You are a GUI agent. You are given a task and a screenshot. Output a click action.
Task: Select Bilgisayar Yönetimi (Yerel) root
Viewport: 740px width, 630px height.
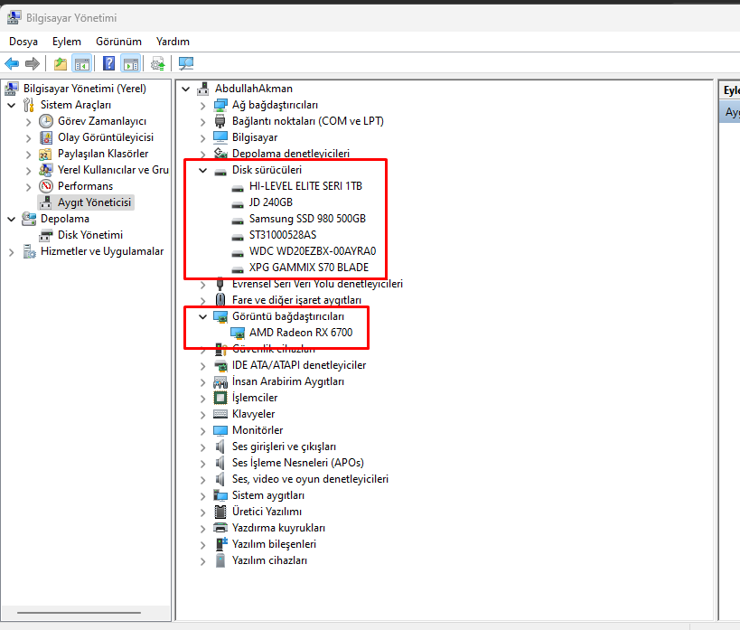[x=85, y=89]
